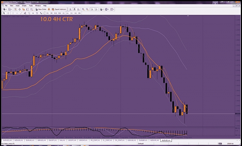Select the Fibonacci Retracement tool

29,13
